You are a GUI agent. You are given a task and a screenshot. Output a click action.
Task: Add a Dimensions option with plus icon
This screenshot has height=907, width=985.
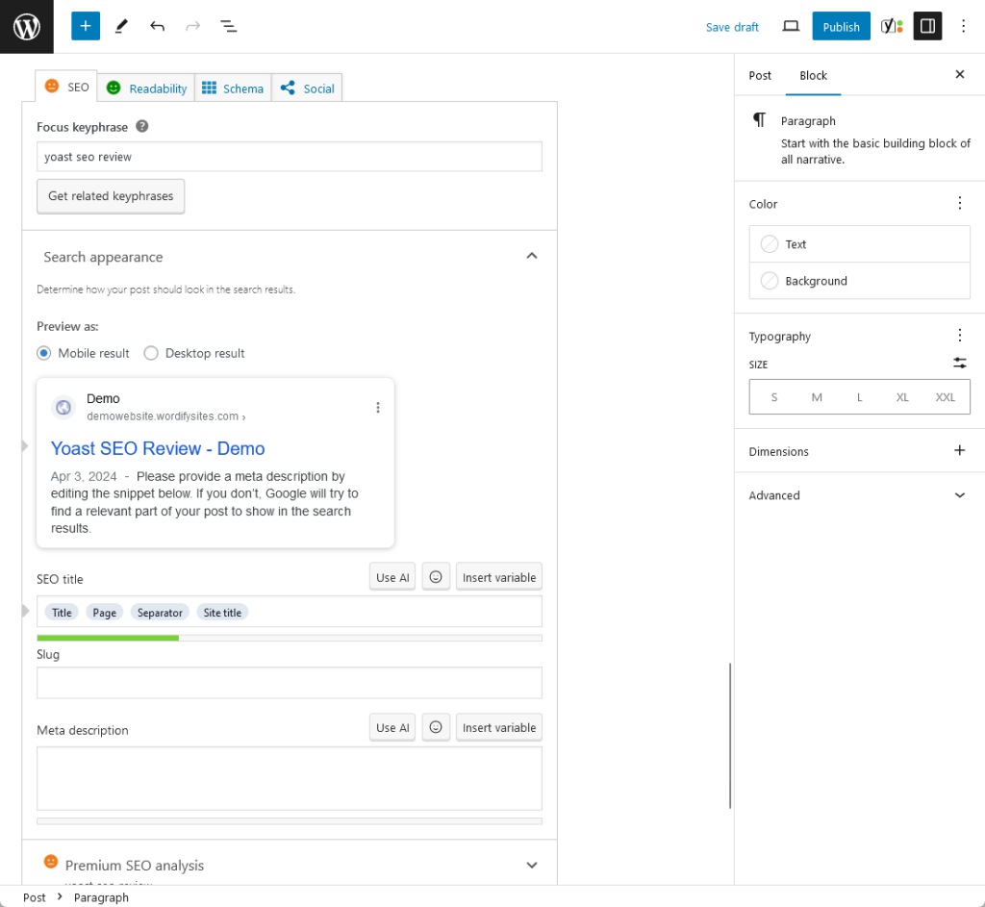pos(959,450)
